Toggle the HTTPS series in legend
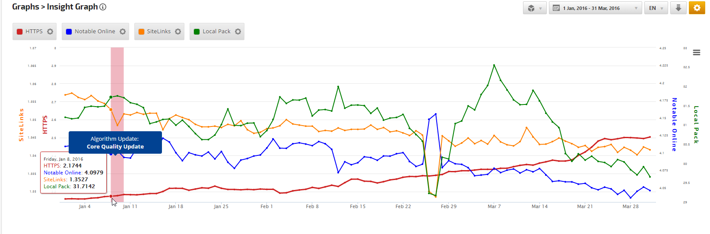The image size is (710, 234). 34,32
